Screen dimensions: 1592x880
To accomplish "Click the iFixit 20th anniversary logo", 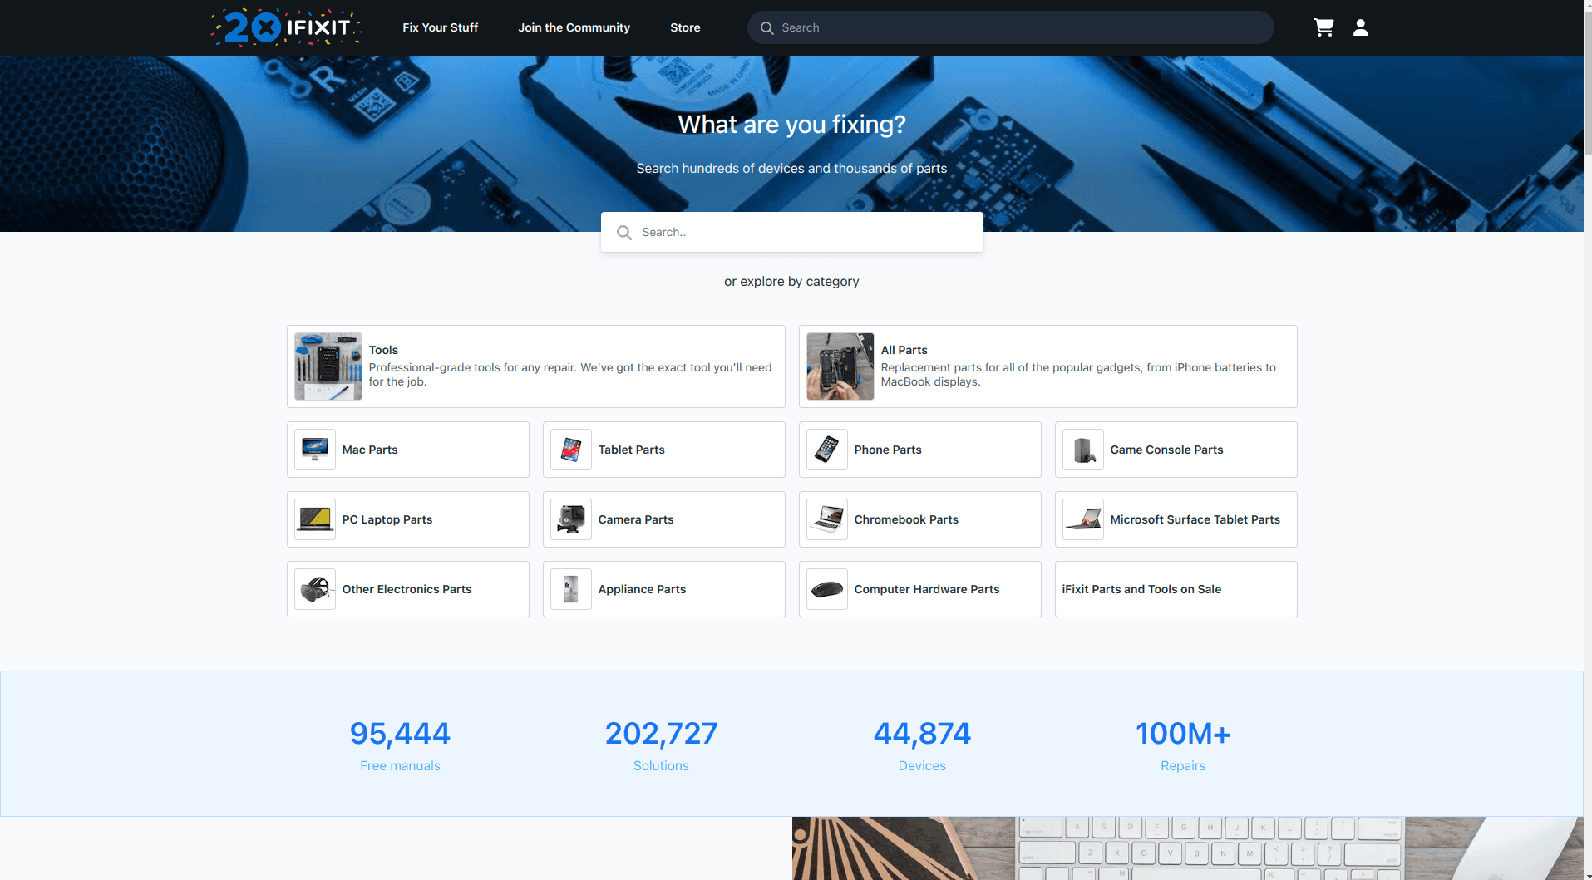I will click(x=286, y=27).
